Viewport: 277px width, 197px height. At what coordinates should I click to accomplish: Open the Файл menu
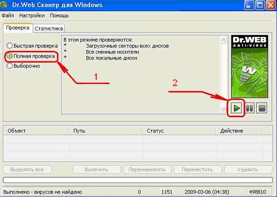pos(8,15)
